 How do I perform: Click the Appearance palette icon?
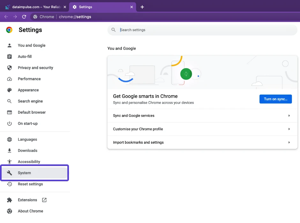9,90
